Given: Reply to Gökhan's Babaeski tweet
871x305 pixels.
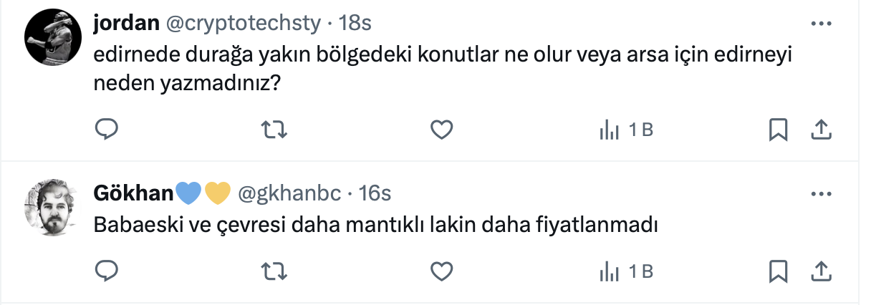Looking at the screenshot, I should tap(107, 271).
